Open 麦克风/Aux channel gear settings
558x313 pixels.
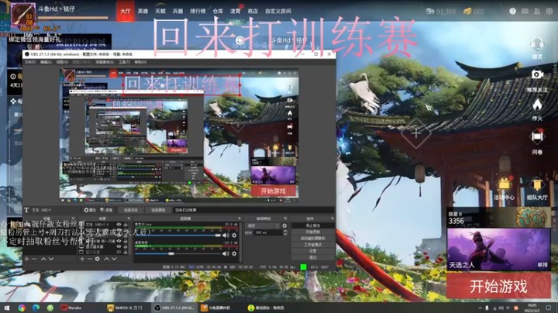234,235
